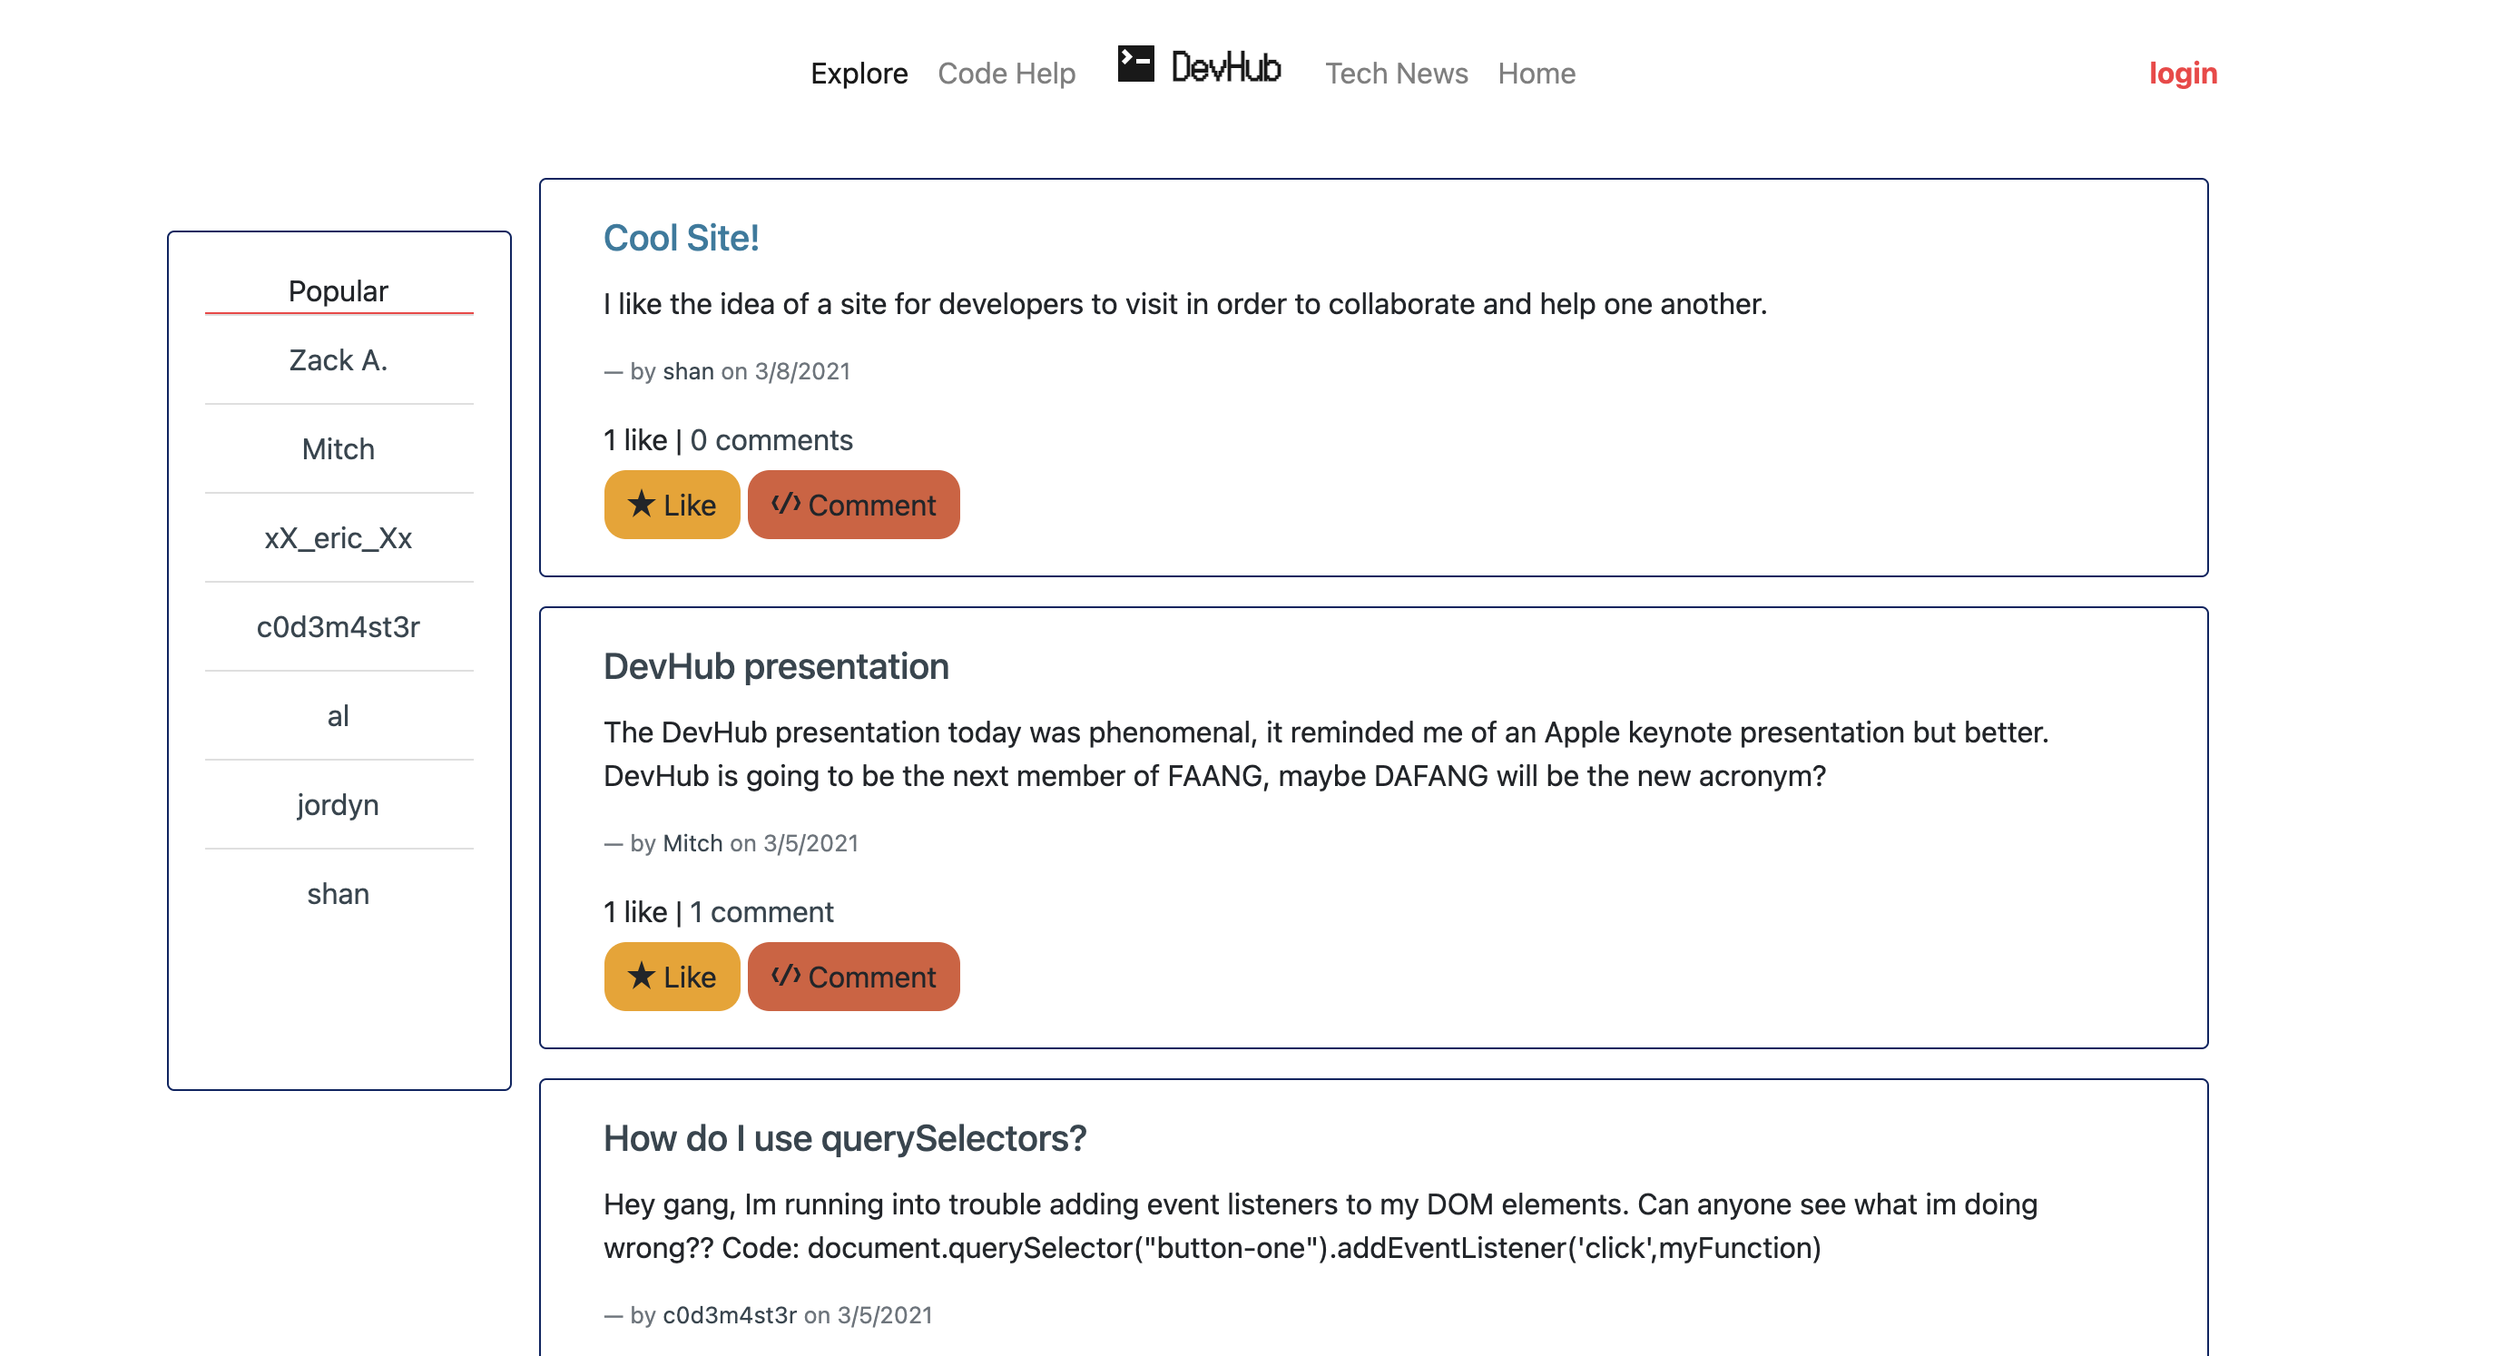
Task: Open xX_eric_Xx profile from sidebar
Action: pos(338,538)
